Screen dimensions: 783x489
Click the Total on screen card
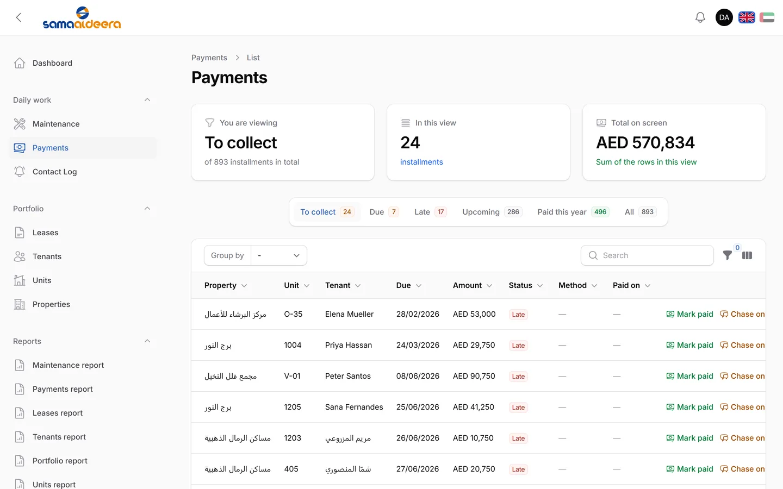(674, 142)
